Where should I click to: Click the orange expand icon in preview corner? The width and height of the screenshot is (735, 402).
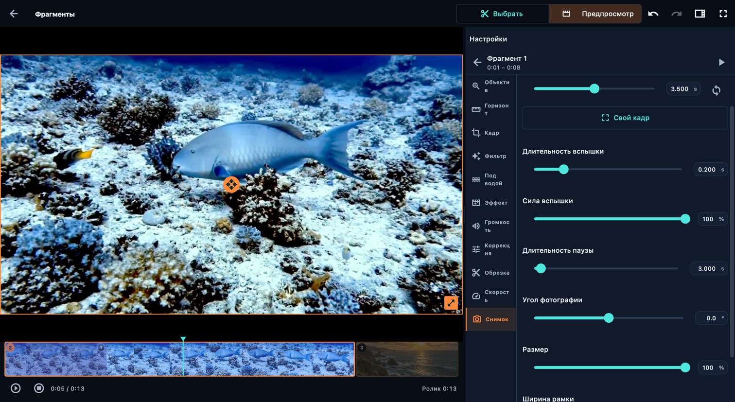tap(451, 303)
